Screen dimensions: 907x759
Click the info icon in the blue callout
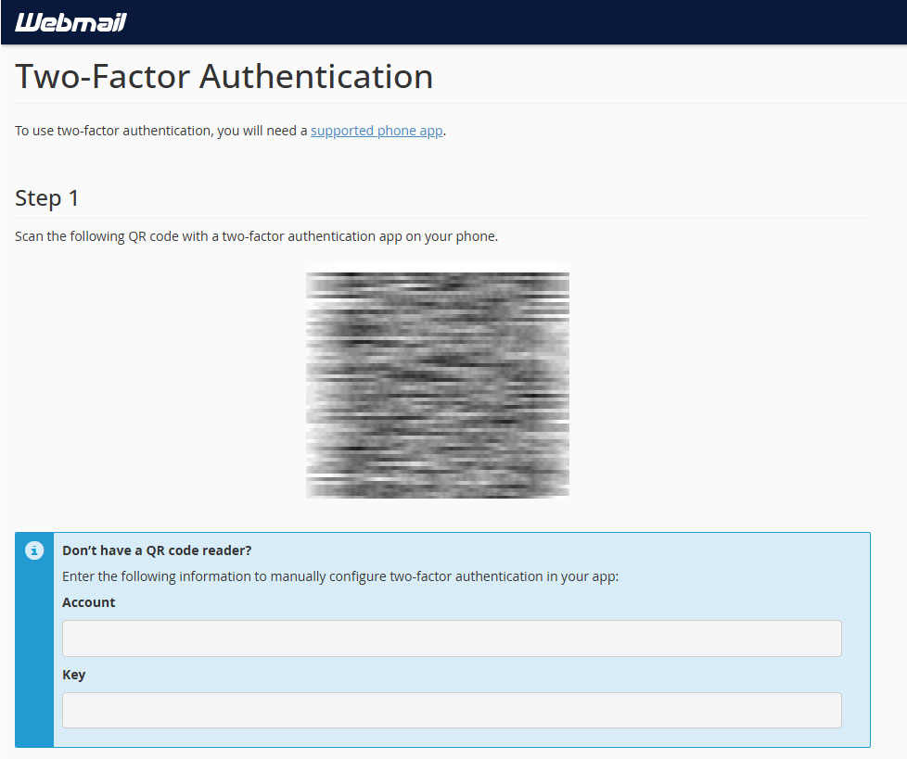34,550
